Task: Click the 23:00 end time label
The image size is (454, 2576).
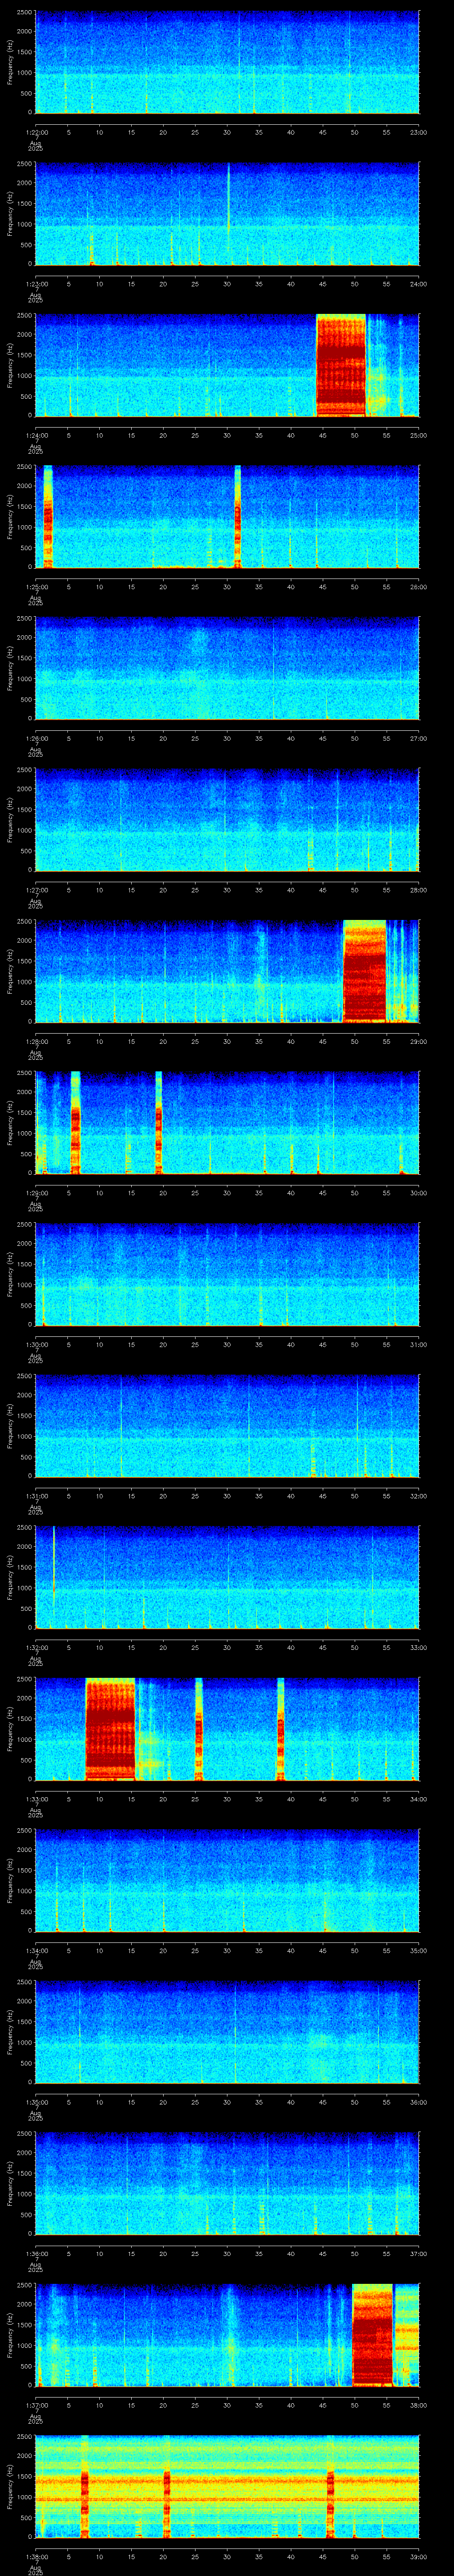Action: tap(418, 132)
